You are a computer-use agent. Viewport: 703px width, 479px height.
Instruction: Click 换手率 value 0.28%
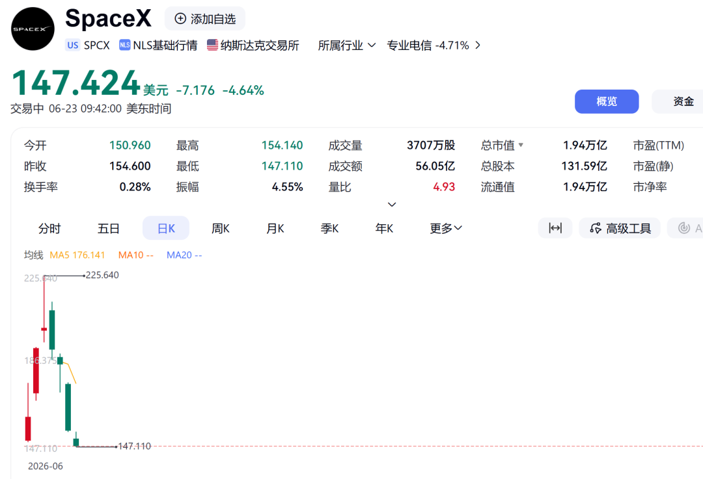click(x=135, y=187)
